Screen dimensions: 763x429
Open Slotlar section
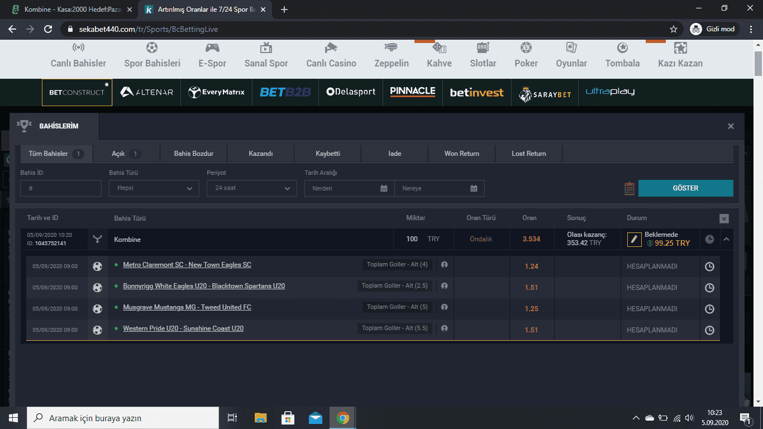coord(483,56)
